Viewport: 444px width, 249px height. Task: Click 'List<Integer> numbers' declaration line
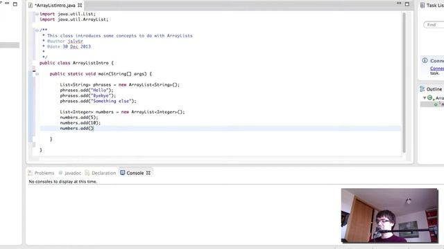(x=122, y=112)
